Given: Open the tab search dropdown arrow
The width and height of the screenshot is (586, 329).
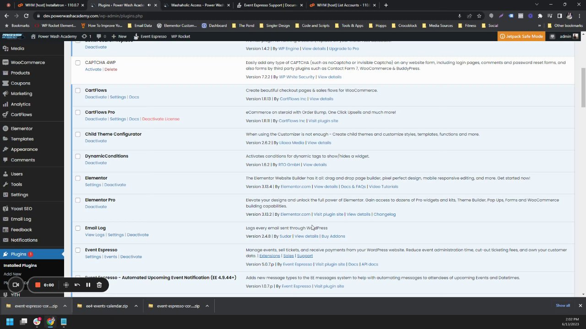Looking at the screenshot, I should [537, 5].
